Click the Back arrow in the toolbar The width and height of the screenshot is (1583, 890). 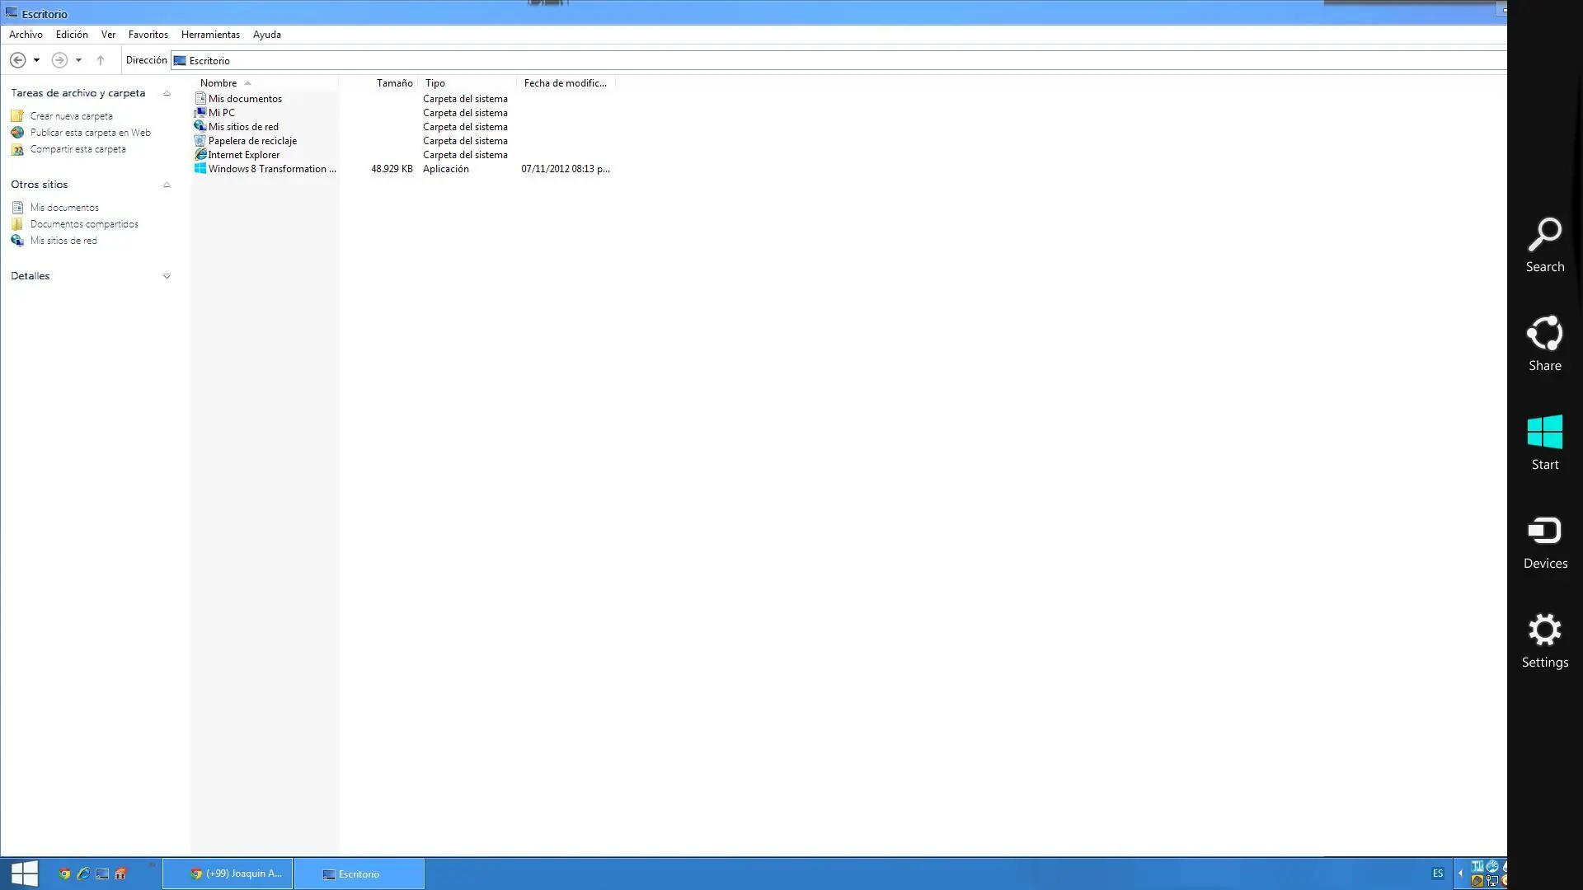[x=17, y=60]
